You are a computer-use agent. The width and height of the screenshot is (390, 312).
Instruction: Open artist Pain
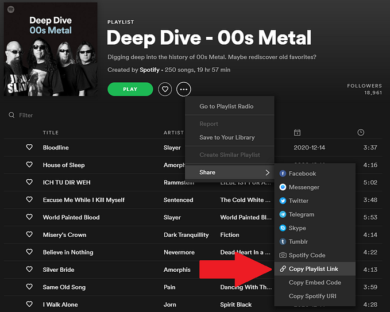169,287
